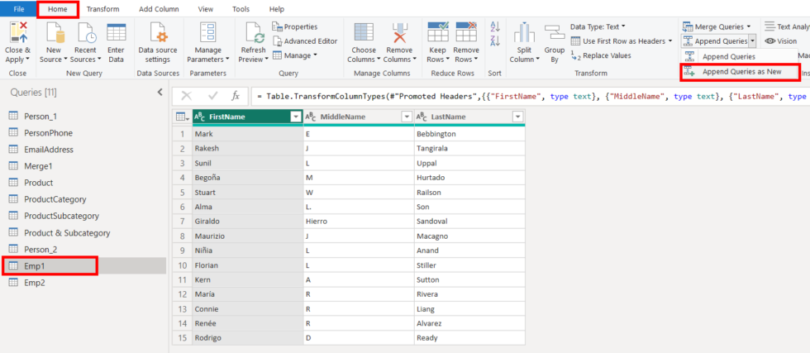Select the Merge1 query
The height and width of the screenshot is (353, 810).
click(38, 166)
